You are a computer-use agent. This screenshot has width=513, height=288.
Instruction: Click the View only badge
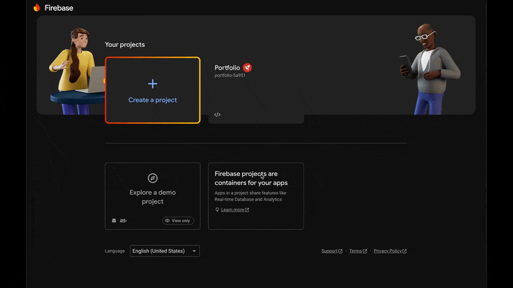tap(178, 221)
